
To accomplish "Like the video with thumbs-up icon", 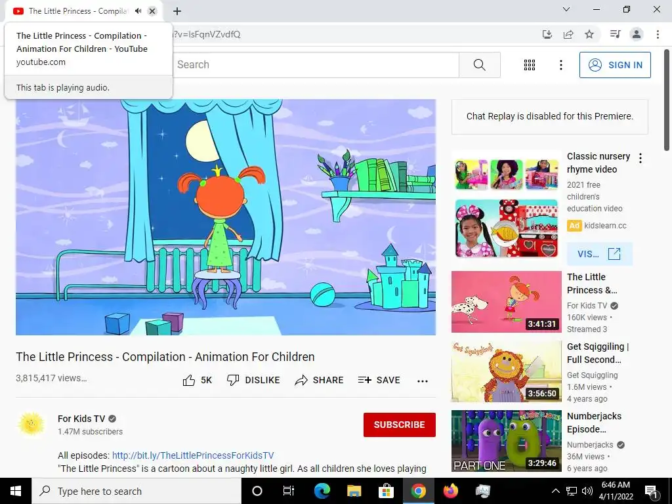I will 189,380.
